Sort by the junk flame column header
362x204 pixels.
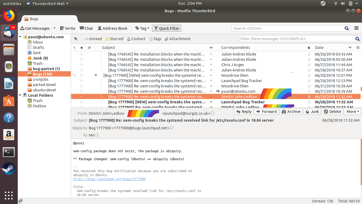(x=309, y=48)
